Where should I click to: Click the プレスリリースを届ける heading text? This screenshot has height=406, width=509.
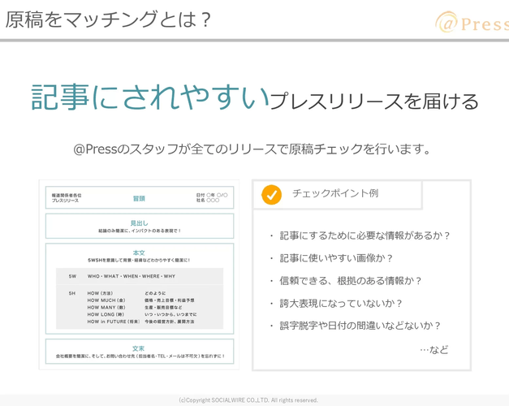coord(374,101)
